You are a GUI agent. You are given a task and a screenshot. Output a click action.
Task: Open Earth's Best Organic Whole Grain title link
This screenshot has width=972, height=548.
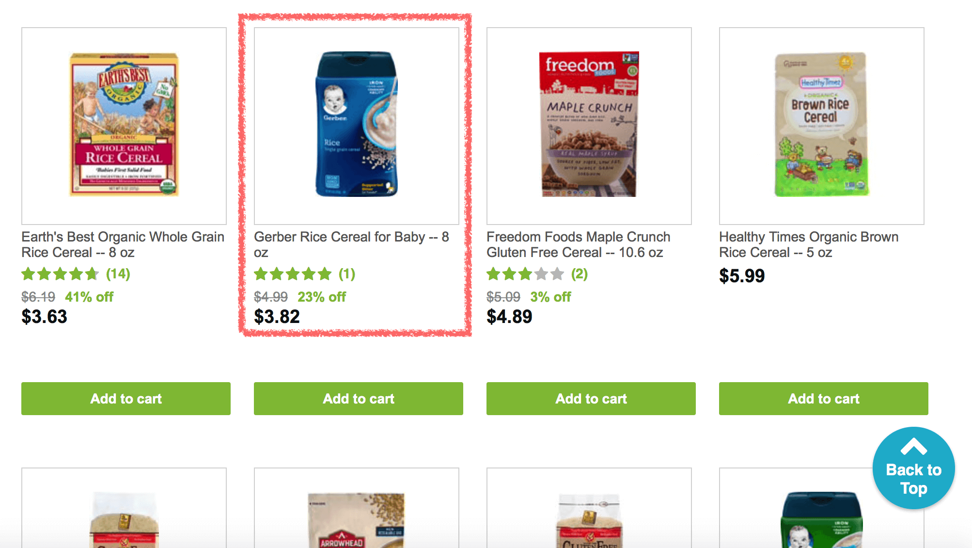click(123, 244)
